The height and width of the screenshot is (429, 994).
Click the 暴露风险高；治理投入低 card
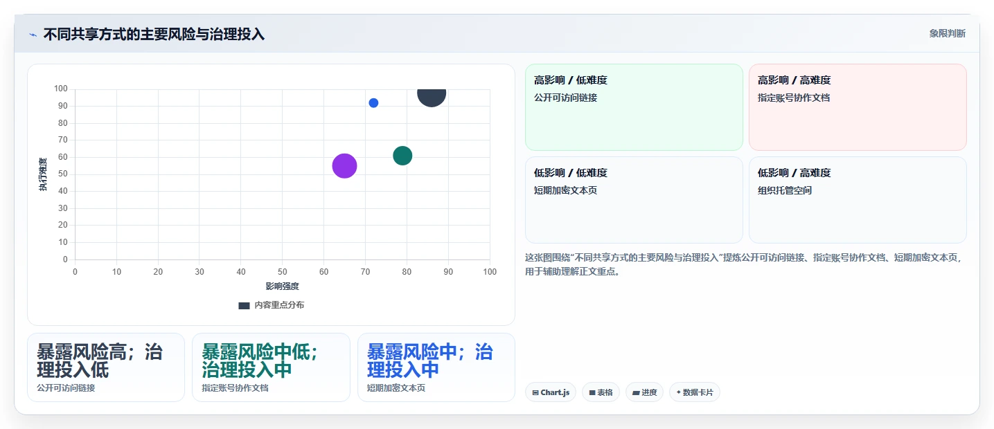point(106,367)
